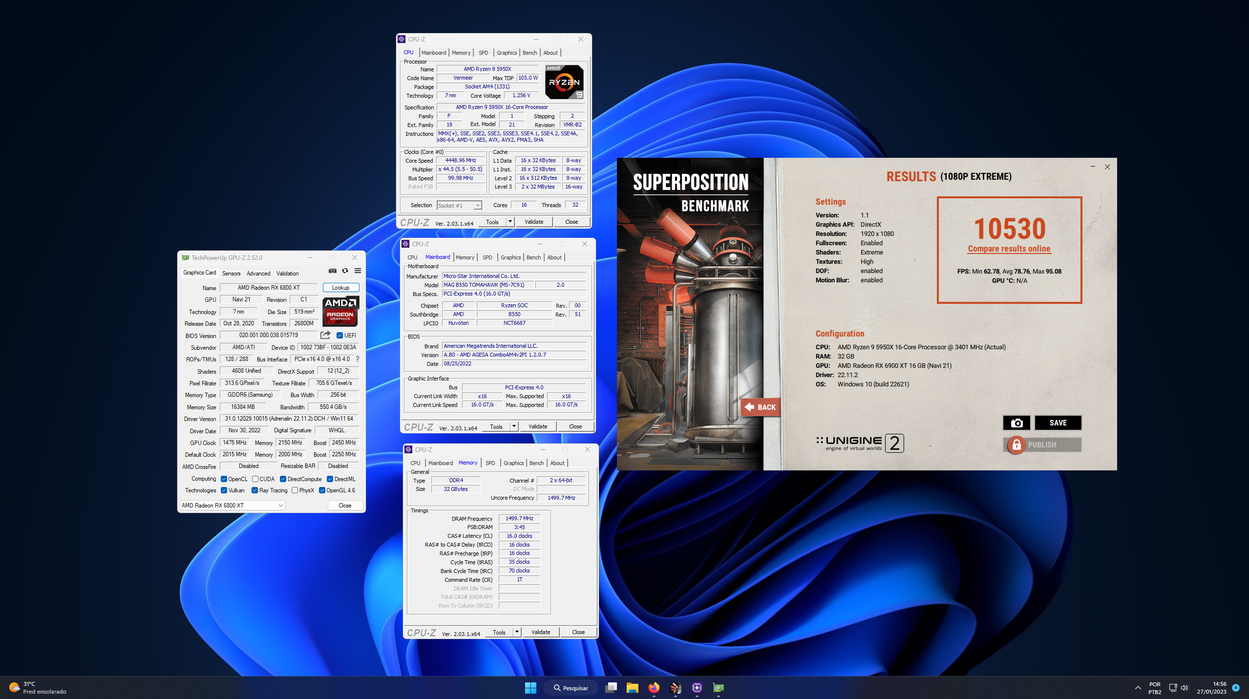Take a GPU-Z screenshot with camera icon
The width and height of the screenshot is (1249, 699).
[333, 271]
